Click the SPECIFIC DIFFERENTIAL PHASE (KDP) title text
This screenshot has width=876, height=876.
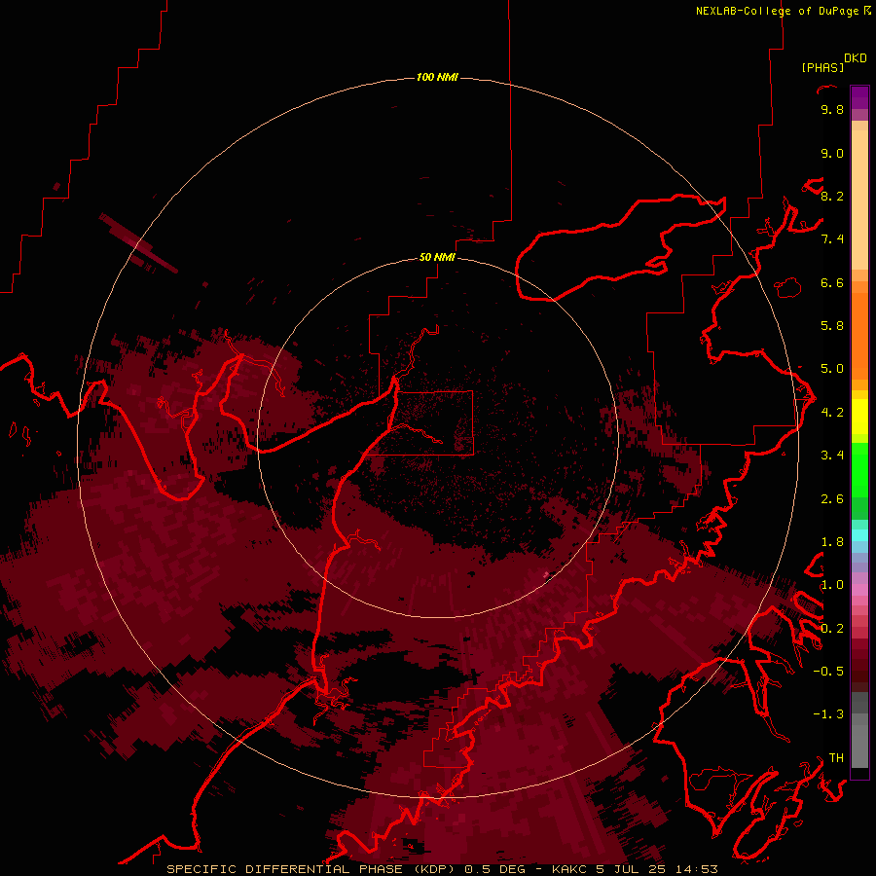point(310,869)
